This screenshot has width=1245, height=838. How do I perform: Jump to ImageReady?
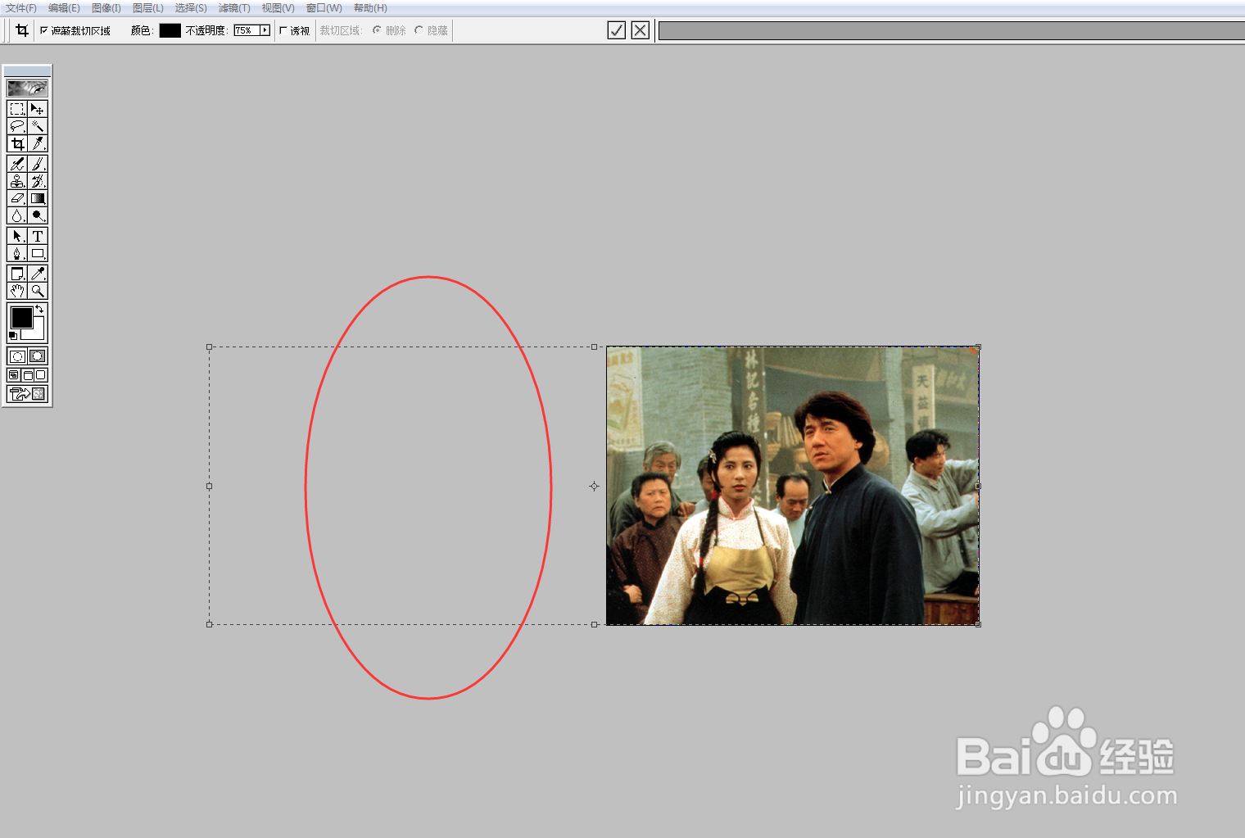coord(27,394)
